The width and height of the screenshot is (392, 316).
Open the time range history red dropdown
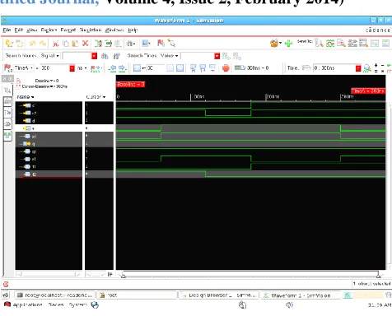coord(358,68)
